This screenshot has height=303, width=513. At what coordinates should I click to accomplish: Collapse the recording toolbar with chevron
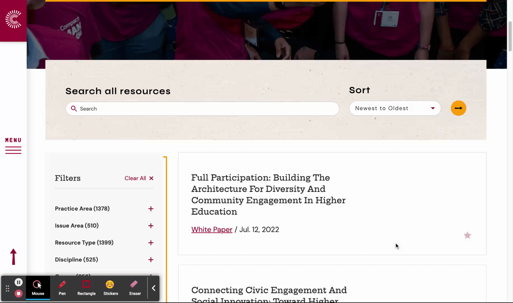153,288
